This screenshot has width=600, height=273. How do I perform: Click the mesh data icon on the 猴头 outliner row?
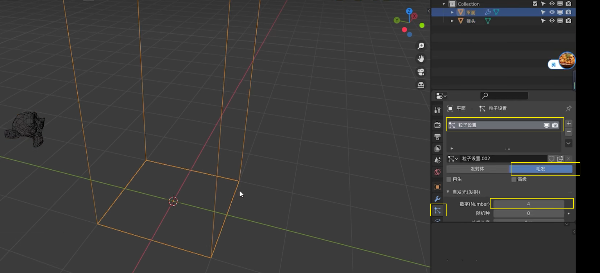[488, 21]
